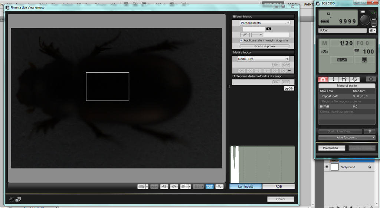Screen dimensions: 380x208
Task: Switch to the flash settings menu tab
Action: point(333,79)
